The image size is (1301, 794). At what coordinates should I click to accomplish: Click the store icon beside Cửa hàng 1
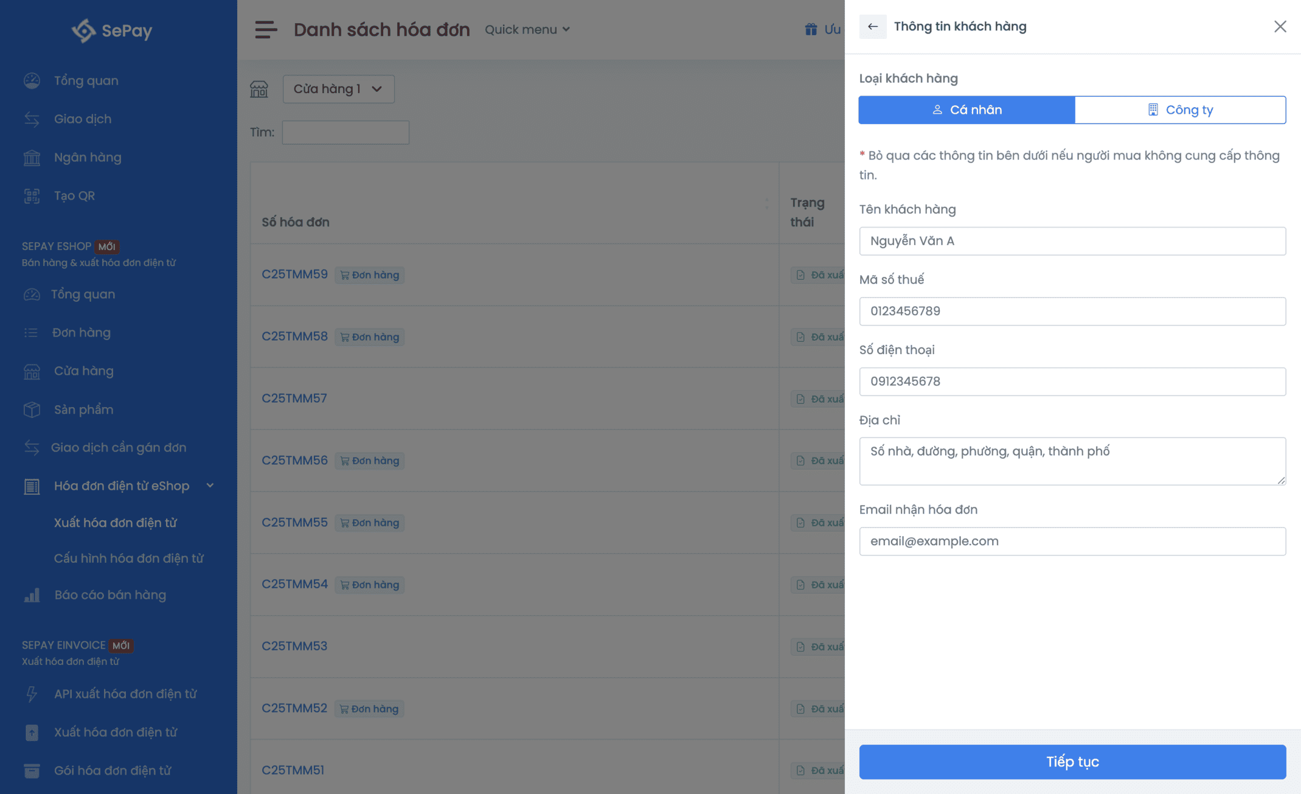coord(259,89)
